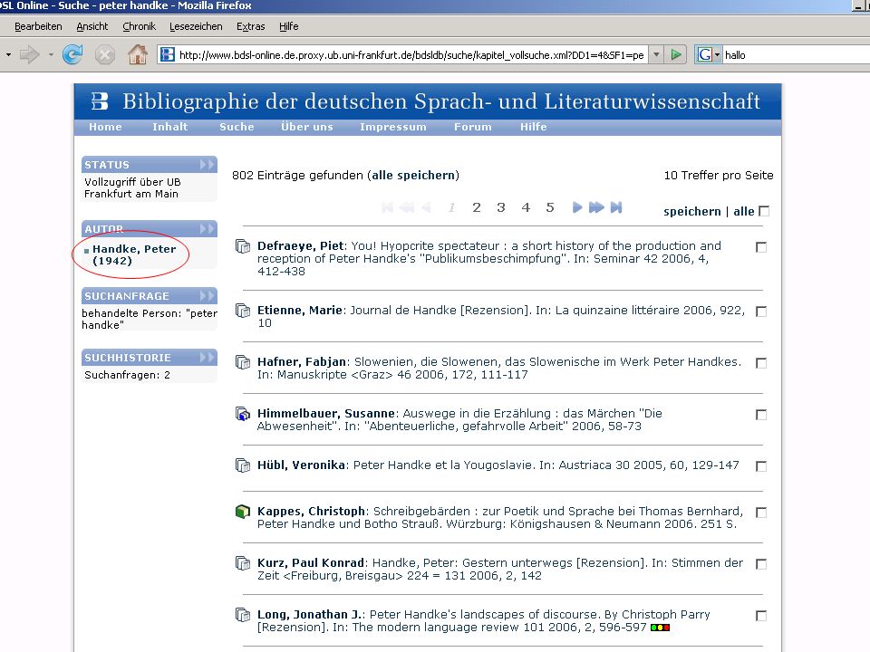
Task: Go to results page 2
Action: coord(476,207)
